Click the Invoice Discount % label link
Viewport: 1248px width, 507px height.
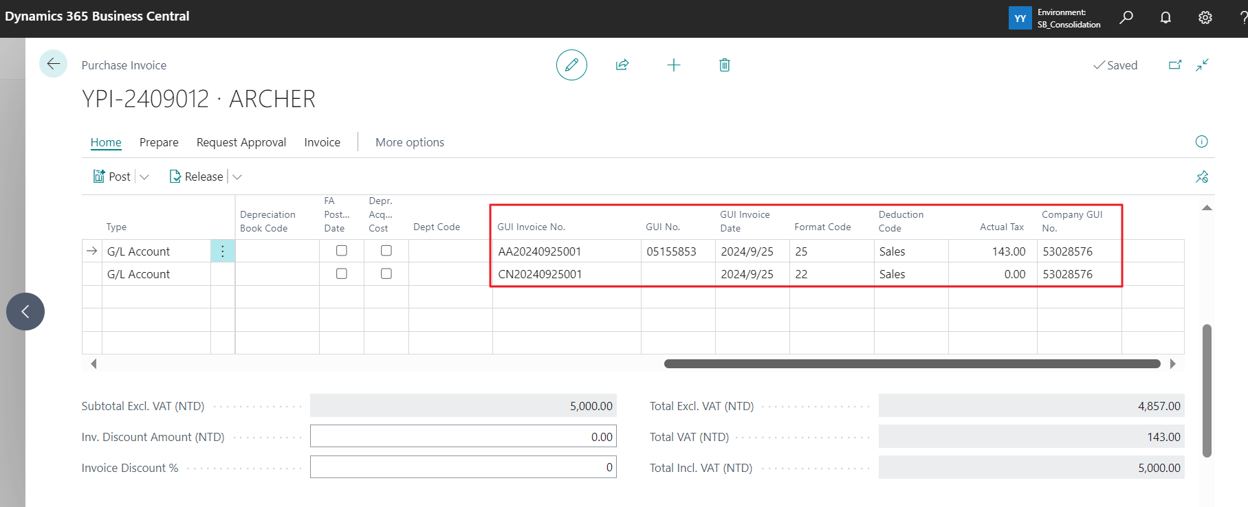point(130,468)
